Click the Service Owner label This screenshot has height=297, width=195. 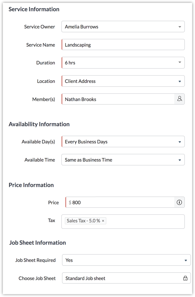39,27
